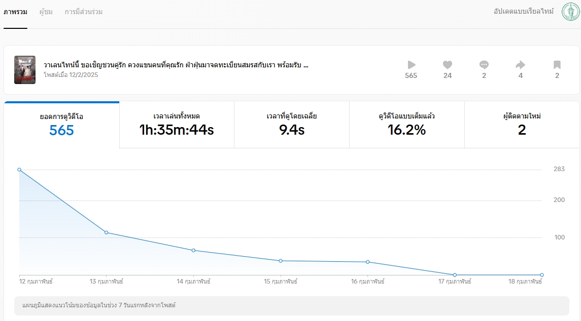Screen dimensions: 581x321
Task: Switch to the ผู้ชม tab
Action: (x=46, y=12)
